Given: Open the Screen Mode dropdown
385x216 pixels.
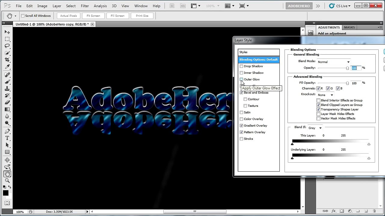Looking at the screenshot, I should pos(244,6).
